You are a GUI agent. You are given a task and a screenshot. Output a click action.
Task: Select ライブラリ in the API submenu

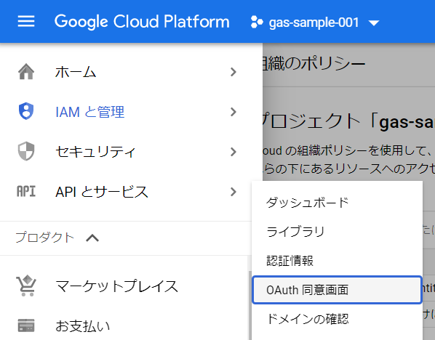click(337, 232)
